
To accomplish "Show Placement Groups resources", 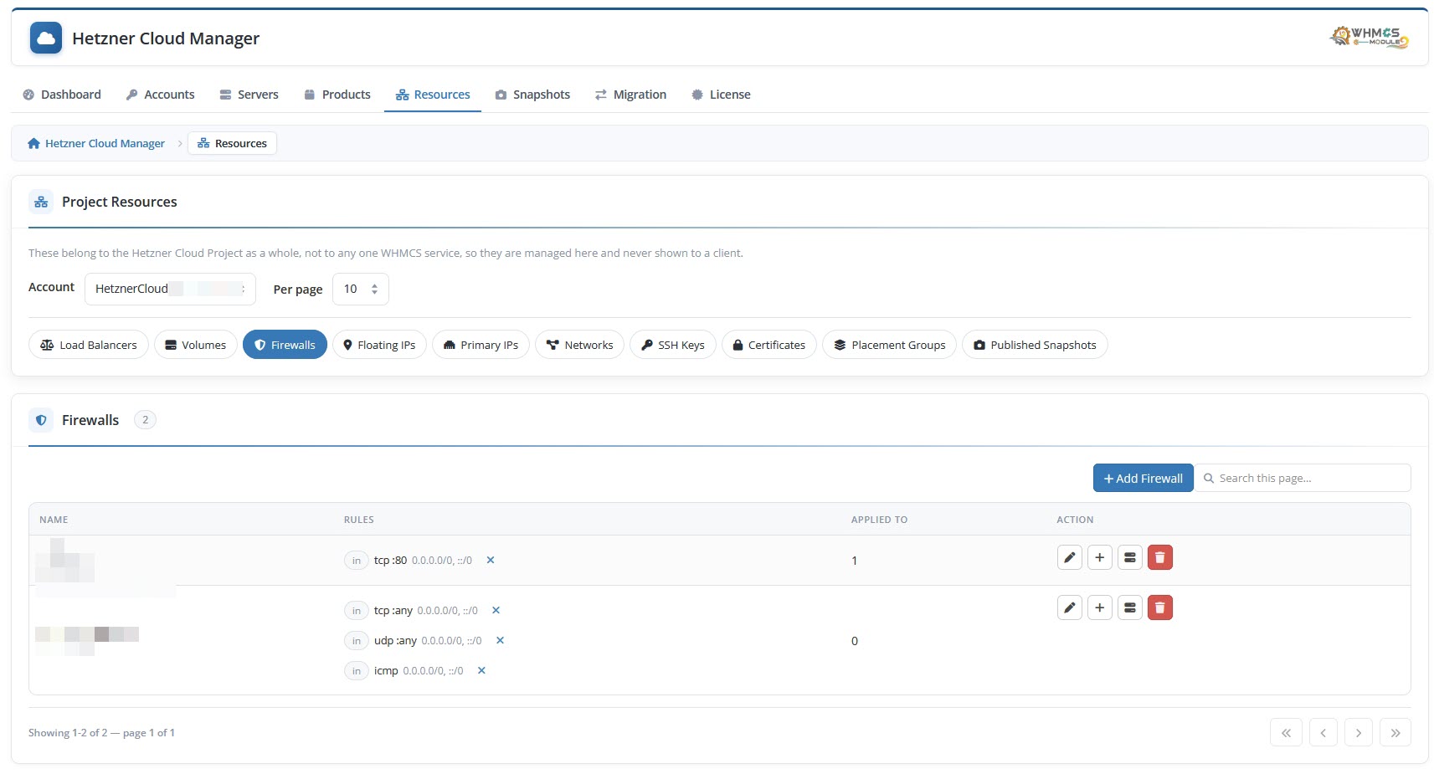I will click(889, 345).
